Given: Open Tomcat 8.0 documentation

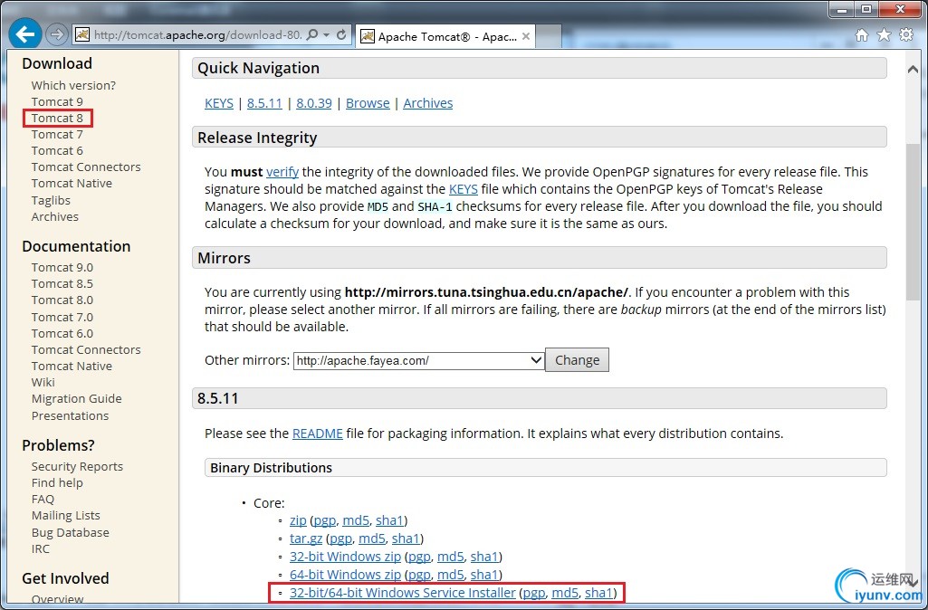Looking at the screenshot, I should [x=62, y=300].
